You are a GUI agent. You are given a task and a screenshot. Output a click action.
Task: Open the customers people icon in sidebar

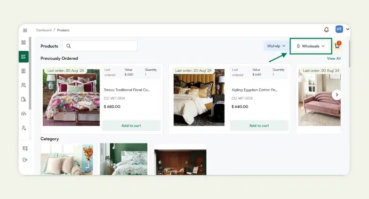click(24, 85)
